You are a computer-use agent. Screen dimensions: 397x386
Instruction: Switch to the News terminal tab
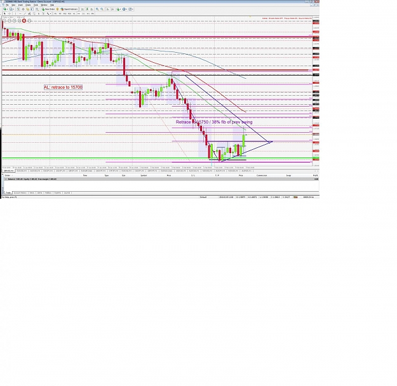(x=32, y=193)
